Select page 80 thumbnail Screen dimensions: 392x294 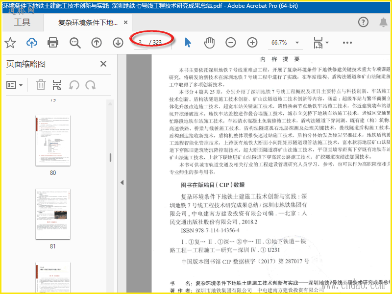(53, 141)
